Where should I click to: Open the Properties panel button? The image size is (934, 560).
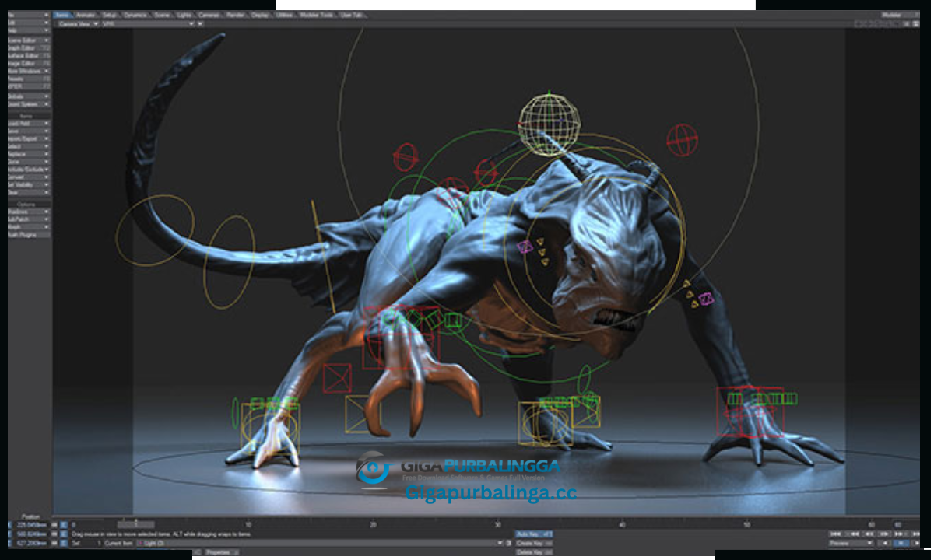(222, 552)
